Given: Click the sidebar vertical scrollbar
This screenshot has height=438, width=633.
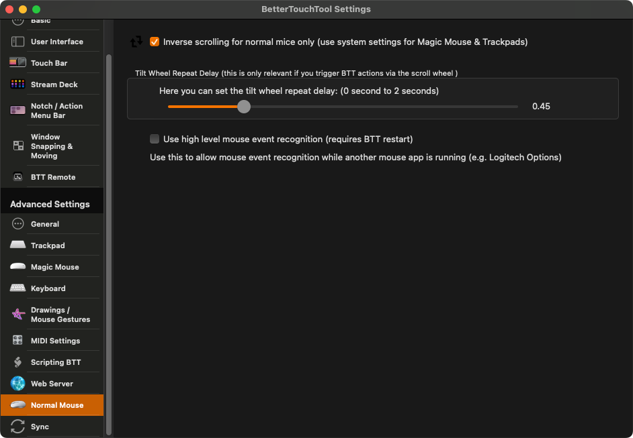Looking at the screenshot, I should (109, 201).
